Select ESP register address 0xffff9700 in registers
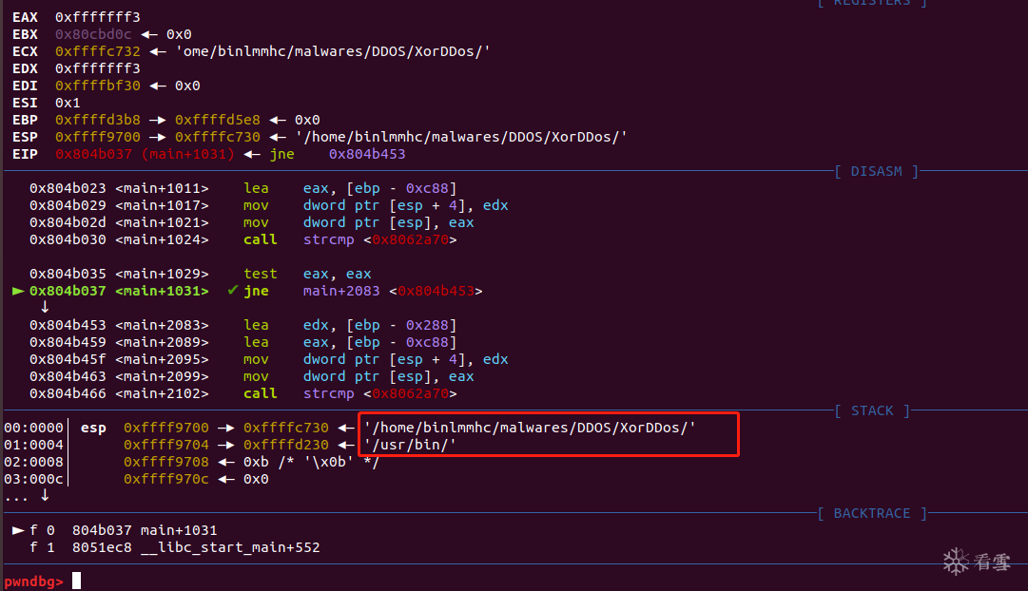Image resolution: width=1028 pixels, height=591 pixels. [98, 137]
